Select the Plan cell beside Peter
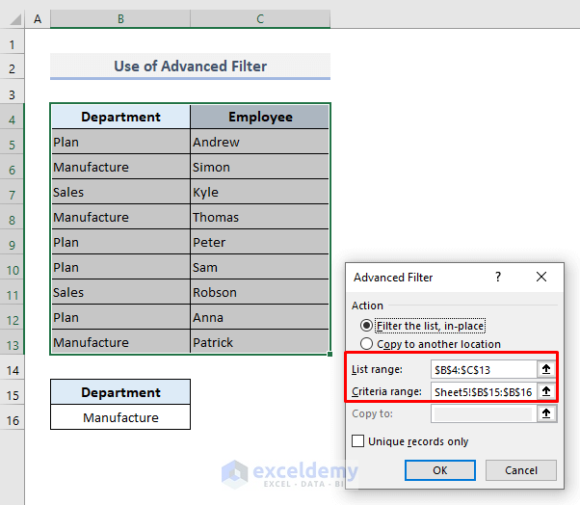The width and height of the screenshot is (580, 505). point(120,242)
